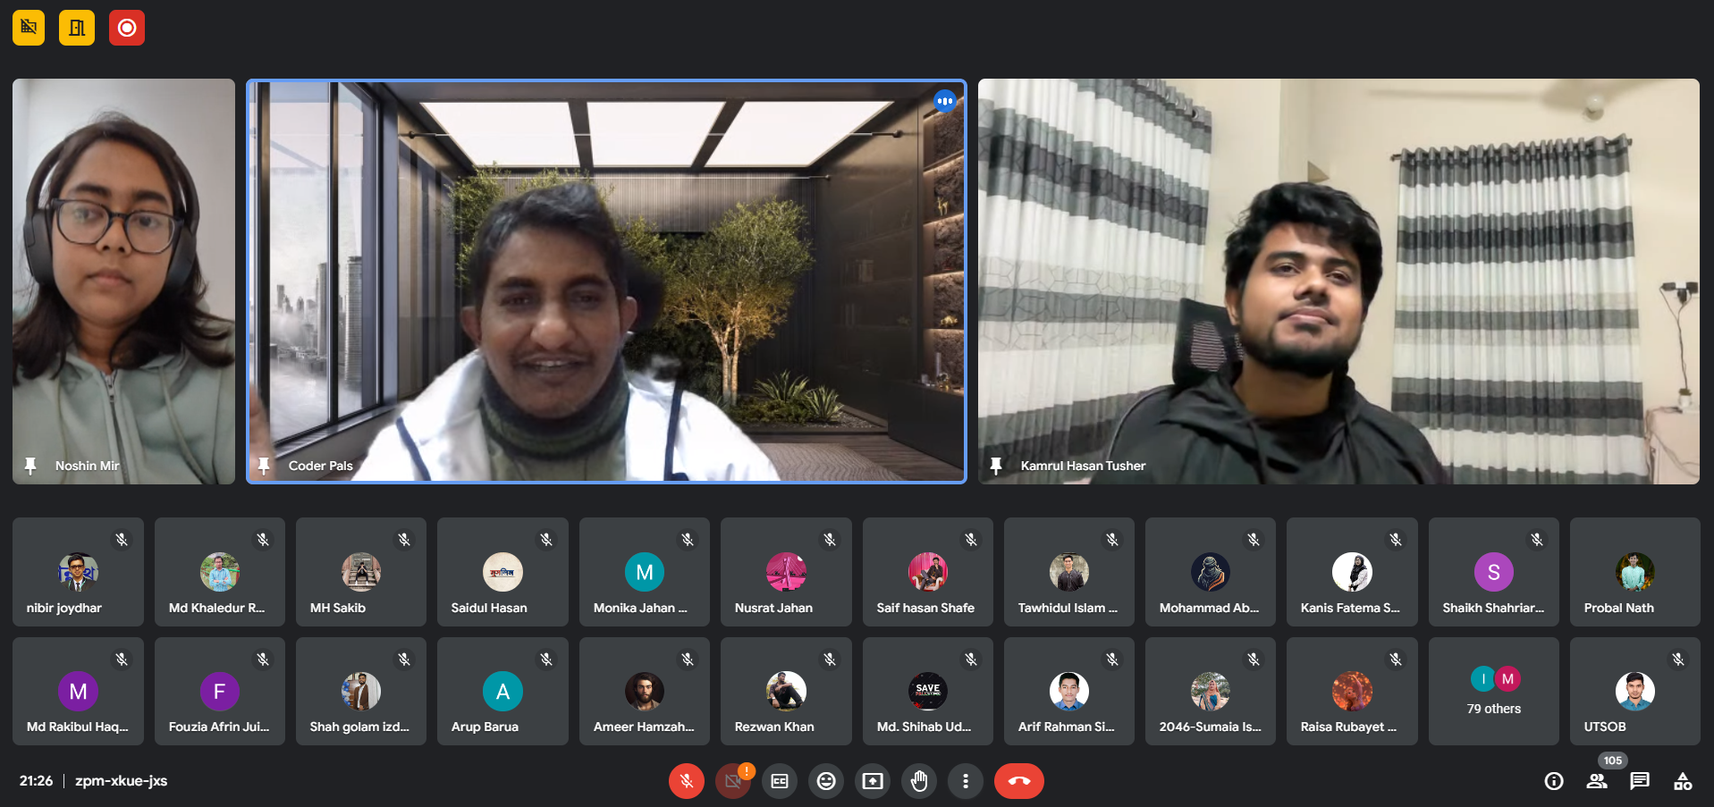This screenshot has width=1714, height=807.
Task: Turn on the camera button
Action: pos(732,781)
